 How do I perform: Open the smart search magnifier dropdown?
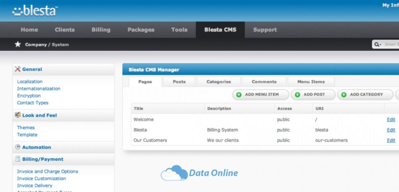pos(378,44)
